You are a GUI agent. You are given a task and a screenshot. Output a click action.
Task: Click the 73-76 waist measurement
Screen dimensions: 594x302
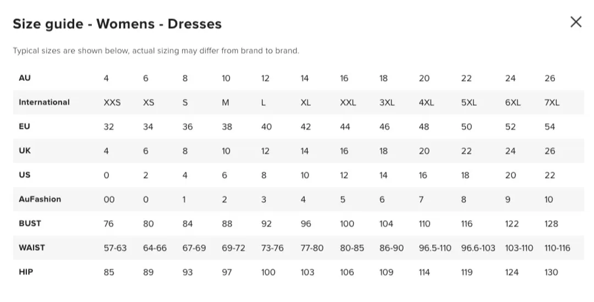pos(272,248)
